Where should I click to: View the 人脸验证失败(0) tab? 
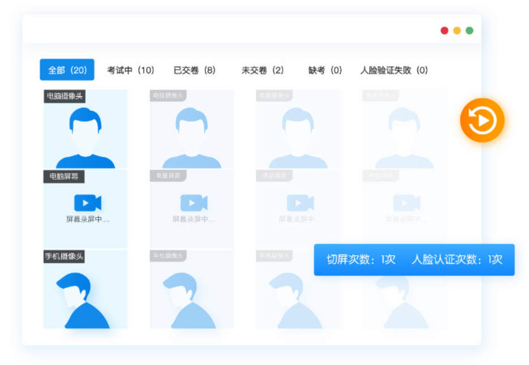(394, 70)
